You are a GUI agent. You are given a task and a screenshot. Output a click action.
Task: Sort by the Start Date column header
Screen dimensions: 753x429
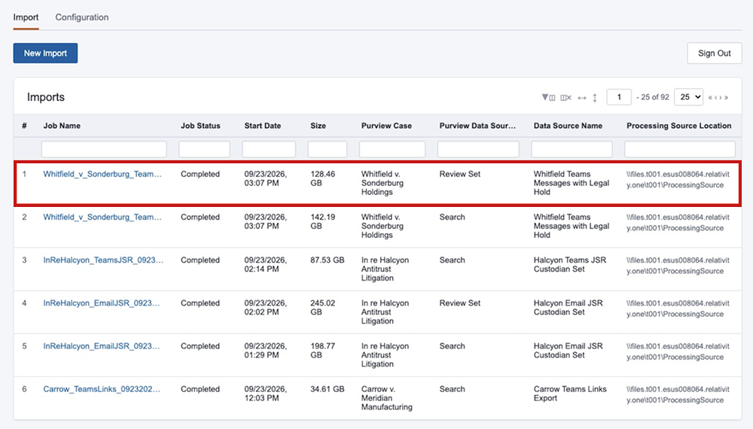tap(263, 126)
